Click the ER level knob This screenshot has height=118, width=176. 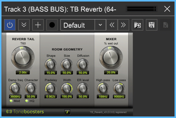(83, 88)
